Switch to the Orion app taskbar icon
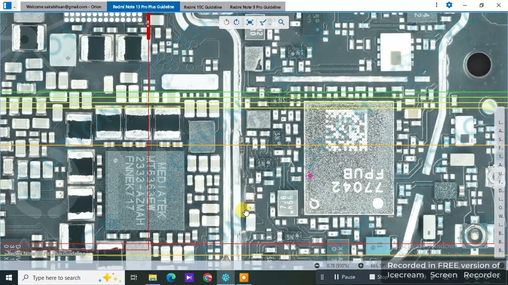The height and width of the screenshot is (285, 508). coord(226,277)
